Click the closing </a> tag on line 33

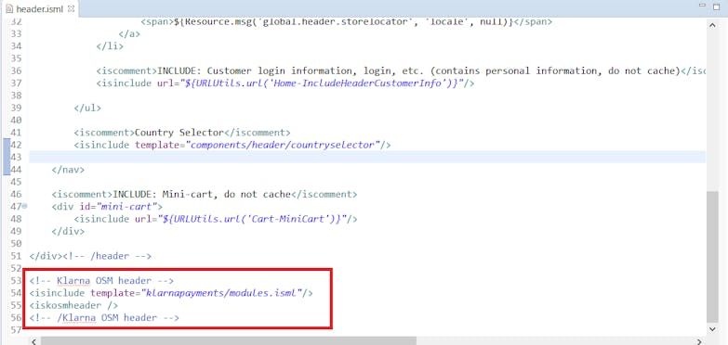point(129,33)
